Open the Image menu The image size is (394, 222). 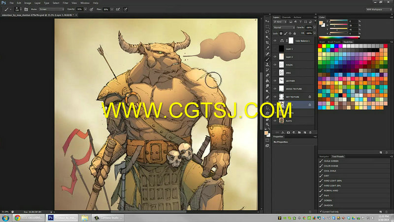(x=28, y=3)
